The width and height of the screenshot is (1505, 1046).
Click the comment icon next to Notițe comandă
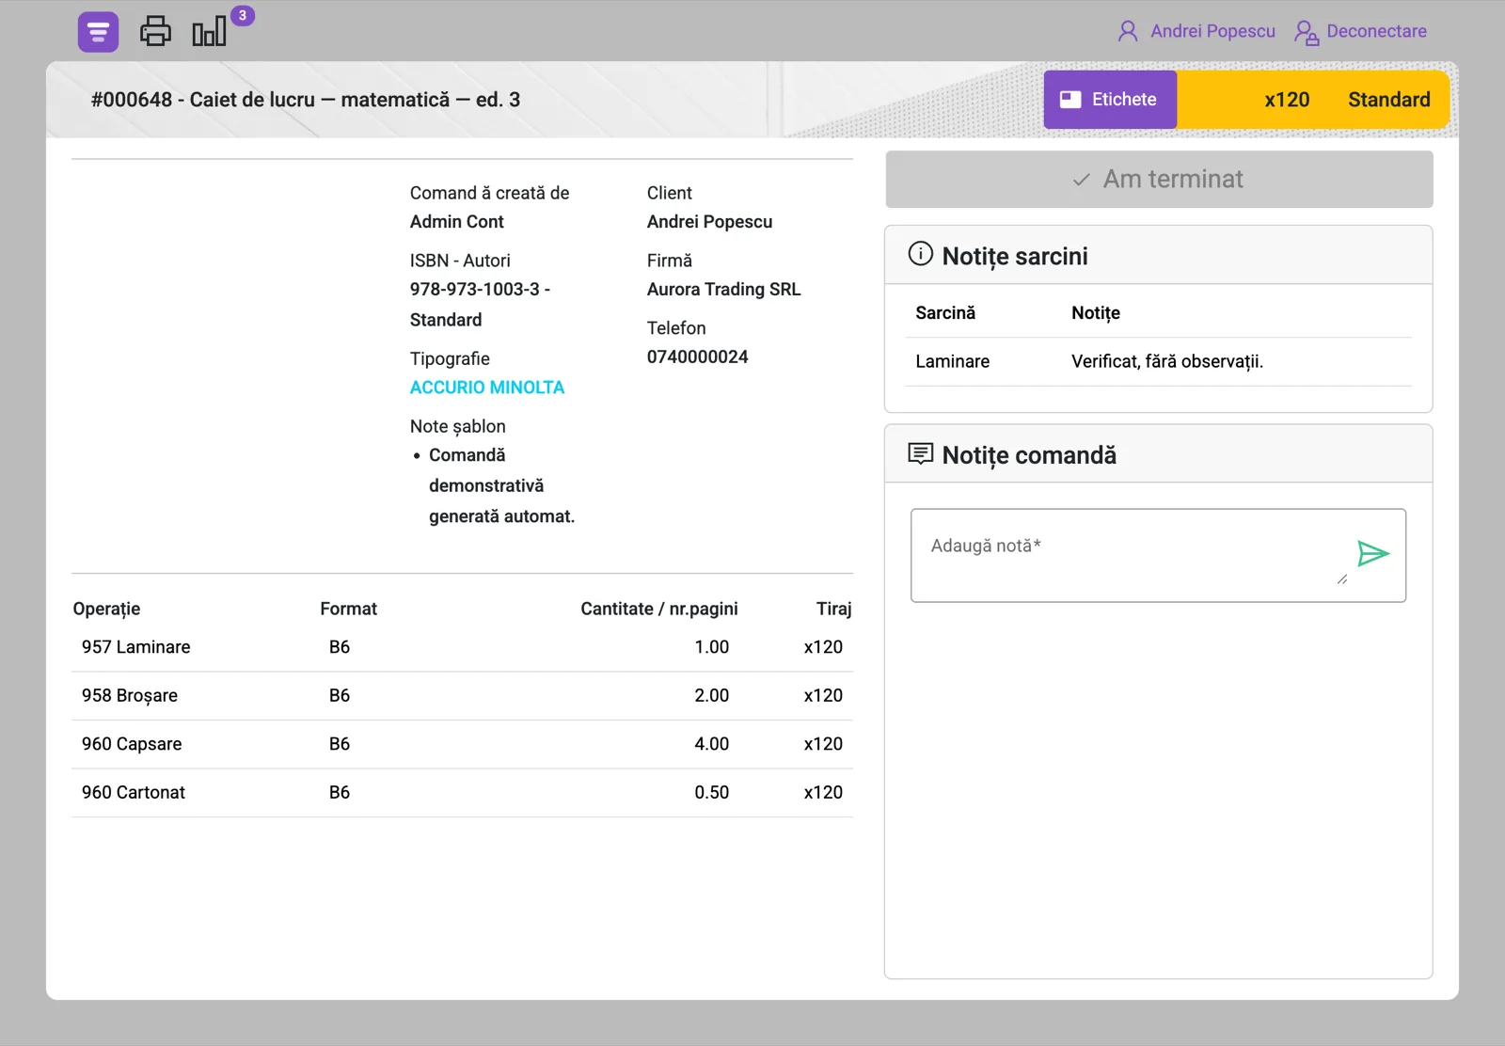pos(920,453)
